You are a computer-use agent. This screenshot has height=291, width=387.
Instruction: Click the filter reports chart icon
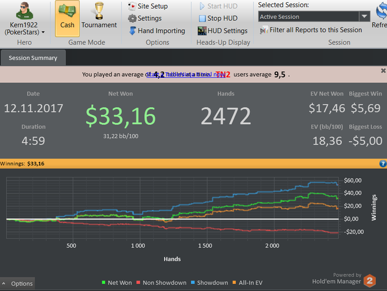(264, 30)
